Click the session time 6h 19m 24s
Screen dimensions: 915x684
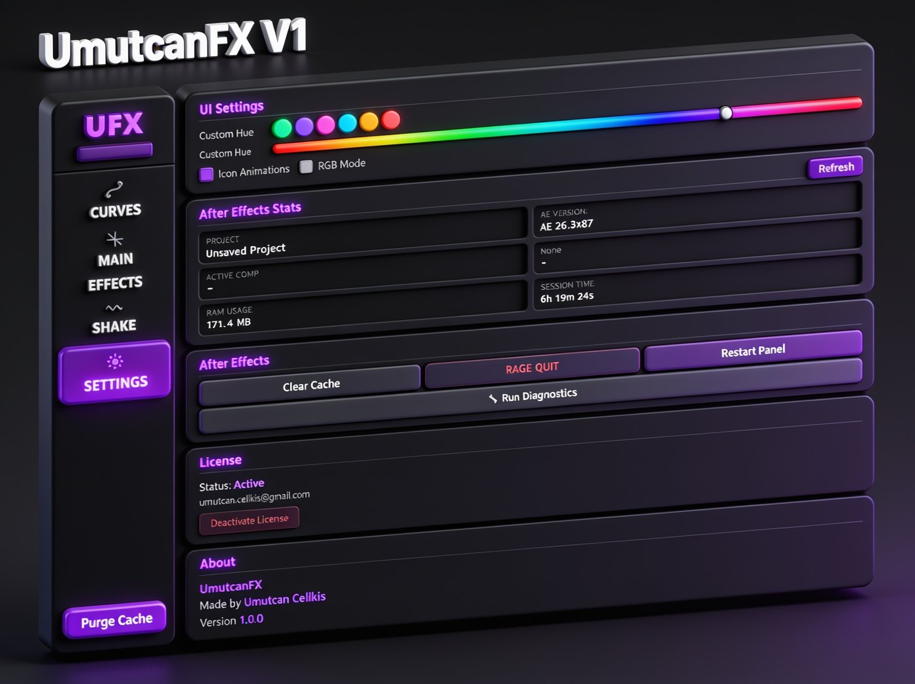(567, 297)
